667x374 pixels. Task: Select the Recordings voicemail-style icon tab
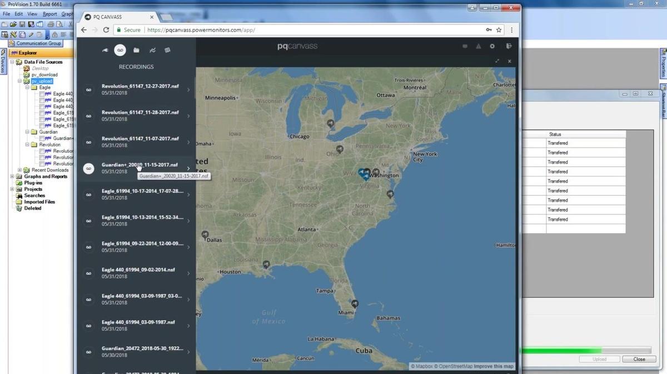pos(120,50)
